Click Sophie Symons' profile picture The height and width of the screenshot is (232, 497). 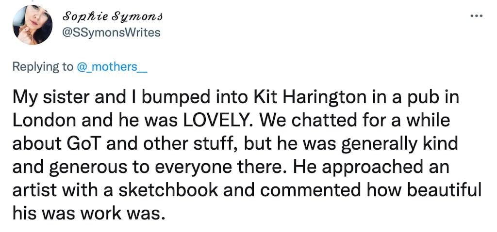[x=32, y=25]
